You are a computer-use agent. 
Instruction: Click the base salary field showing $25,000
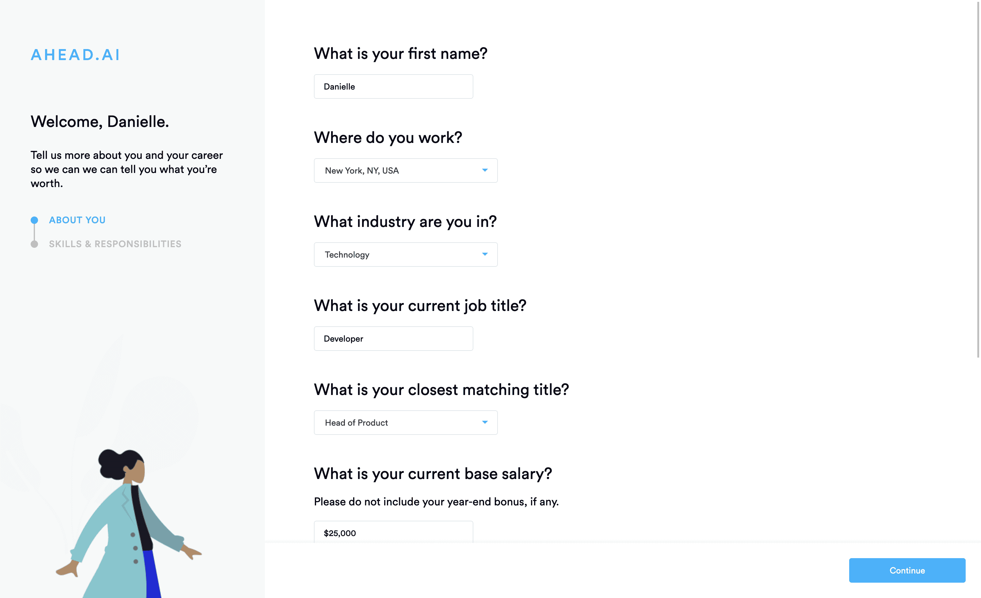tap(393, 533)
